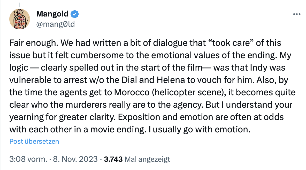Click the Mal angezeigt label

click(x=147, y=159)
